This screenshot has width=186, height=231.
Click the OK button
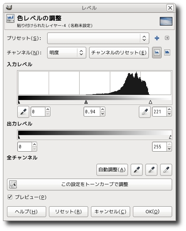coord(152,211)
